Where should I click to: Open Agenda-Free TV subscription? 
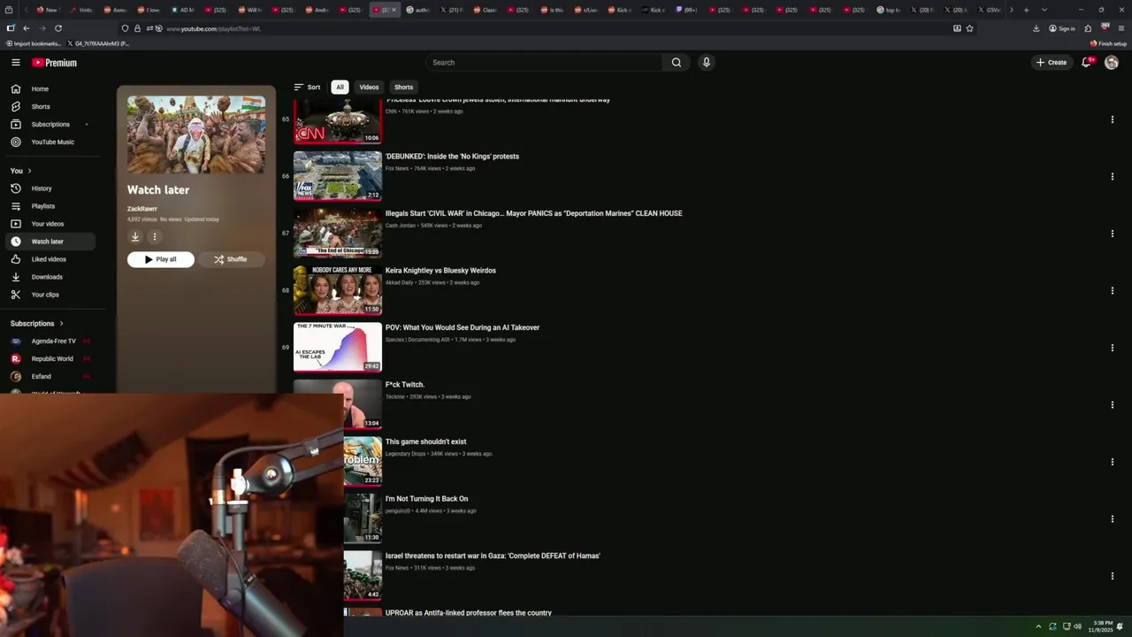(52, 342)
